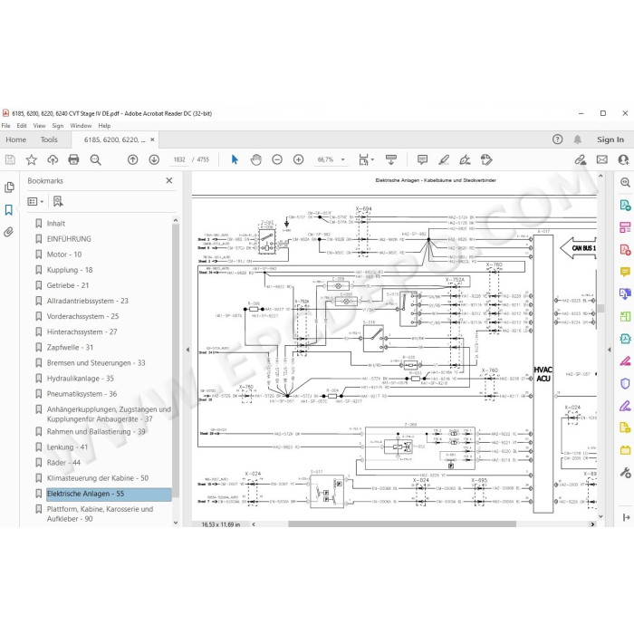Jump to Getriebe - 21 bookmark
Viewport: 634px width, 634px height.
click(x=68, y=285)
